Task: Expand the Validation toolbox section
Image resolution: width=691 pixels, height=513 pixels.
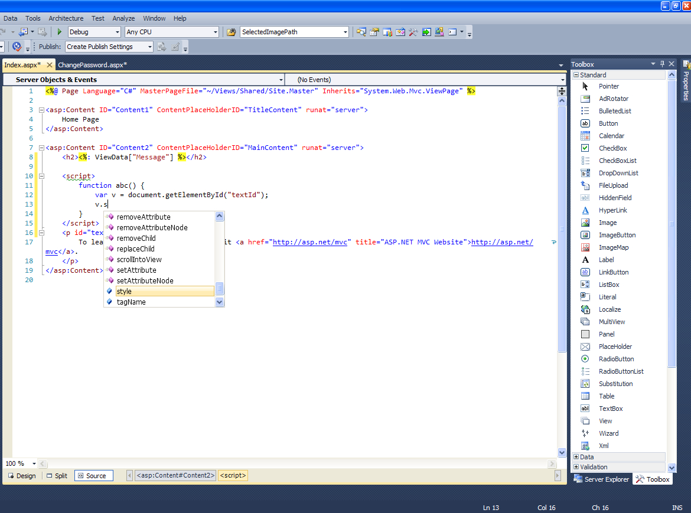Action: point(576,467)
